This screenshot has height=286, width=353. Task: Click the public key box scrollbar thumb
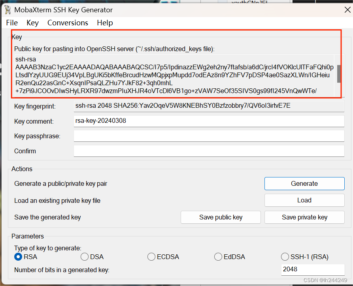click(x=339, y=74)
